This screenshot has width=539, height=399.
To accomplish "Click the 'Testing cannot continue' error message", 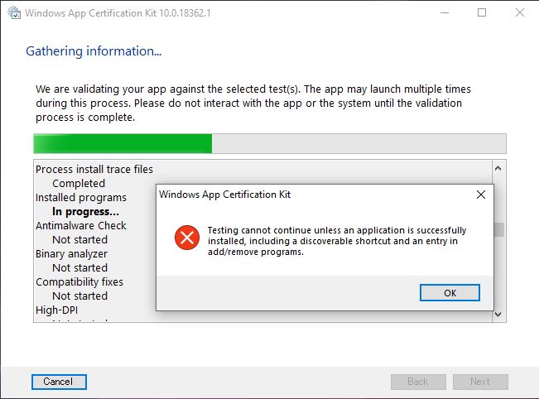I will pos(337,241).
